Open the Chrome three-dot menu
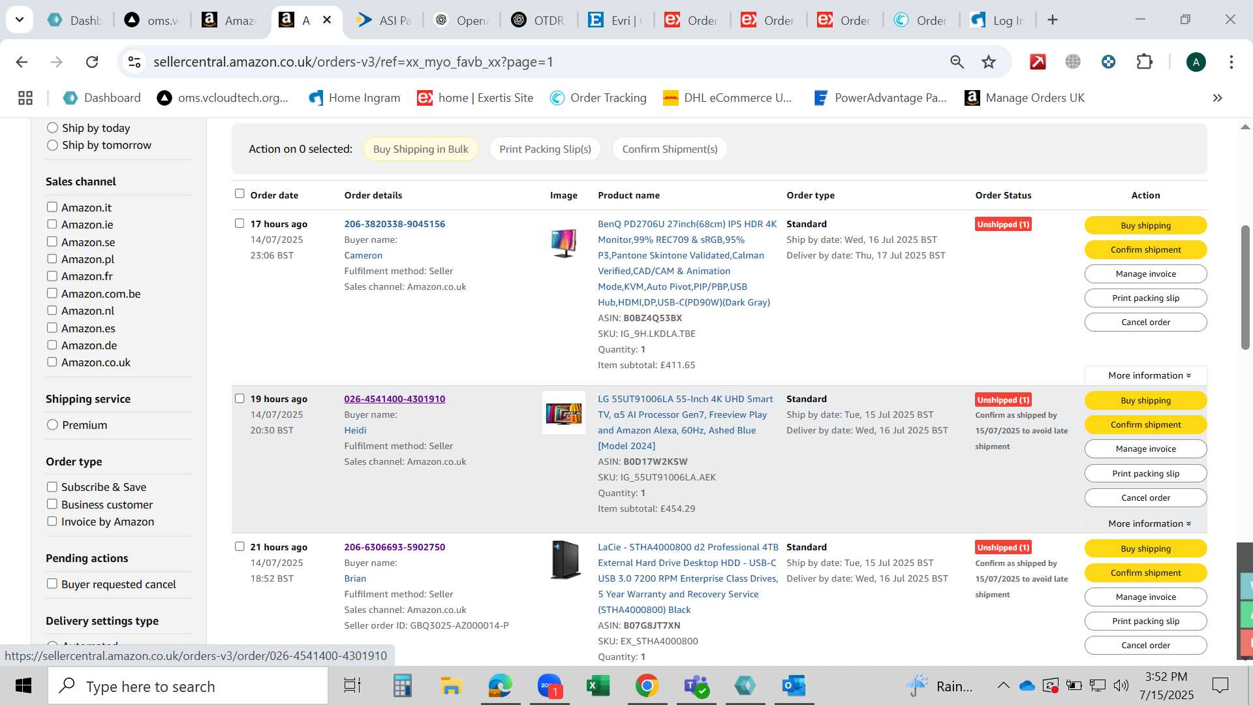Viewport: 1253px width, 705px height. 1231,62
